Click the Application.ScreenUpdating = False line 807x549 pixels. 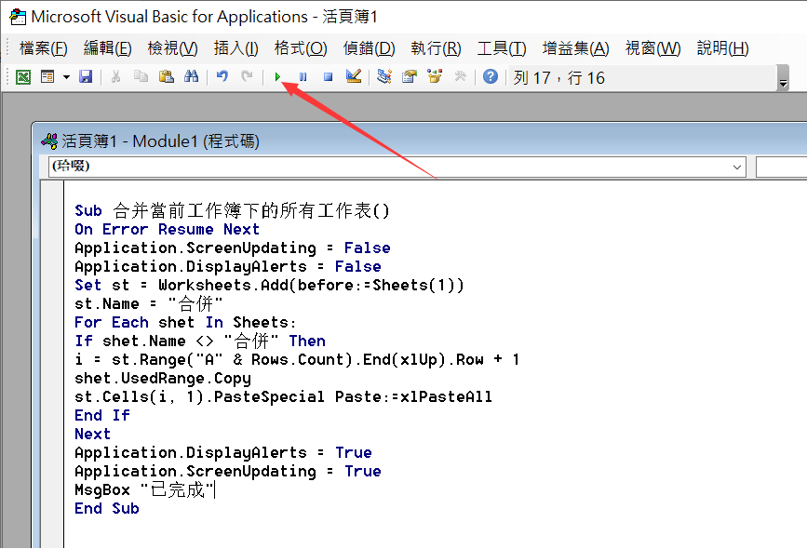(x=232, y=248)
